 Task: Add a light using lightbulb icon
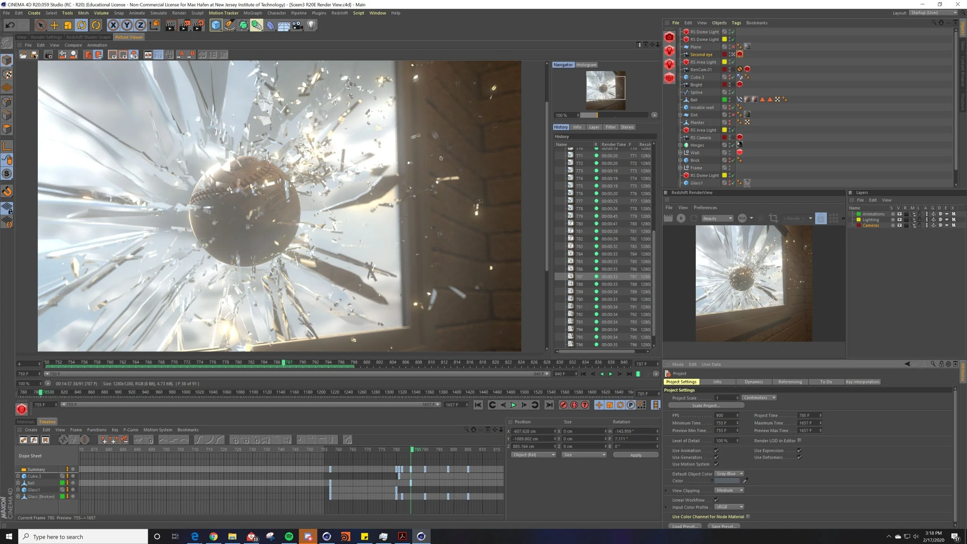click(x=311, y=26)
